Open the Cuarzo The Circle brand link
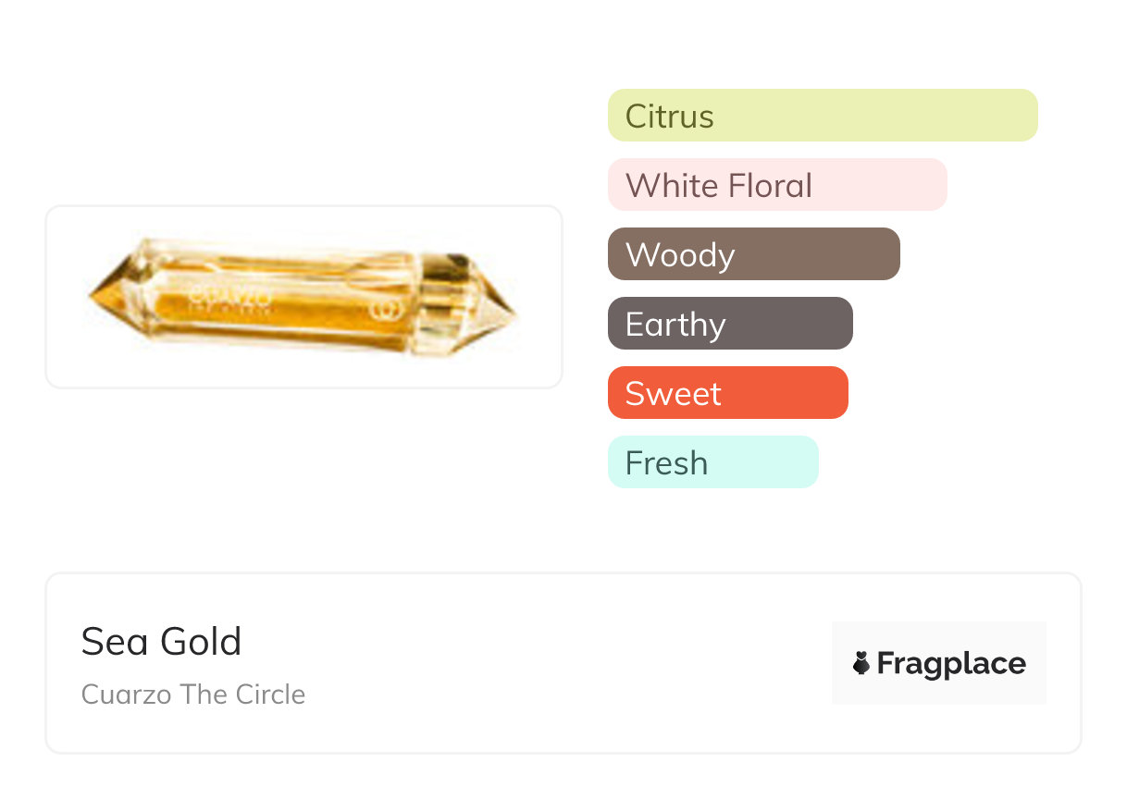 pos(193,695)
